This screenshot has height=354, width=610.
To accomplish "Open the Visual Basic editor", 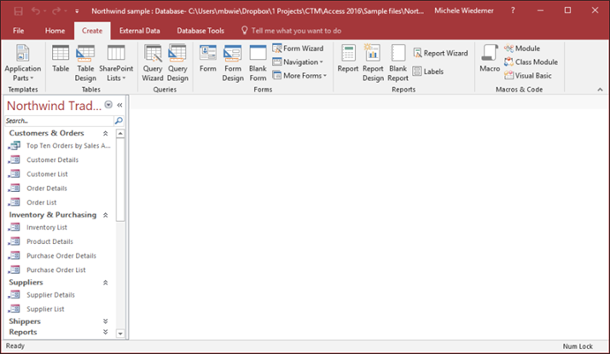I will (x=528, y=76).
